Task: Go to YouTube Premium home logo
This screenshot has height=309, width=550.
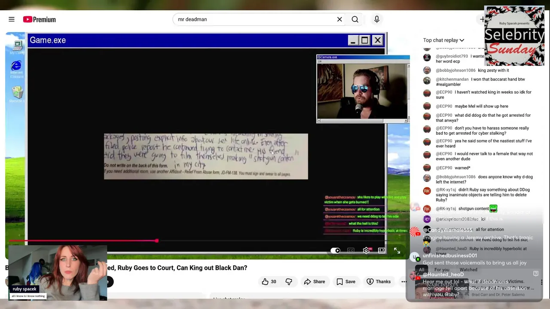Action: click(x=40, y=19)
